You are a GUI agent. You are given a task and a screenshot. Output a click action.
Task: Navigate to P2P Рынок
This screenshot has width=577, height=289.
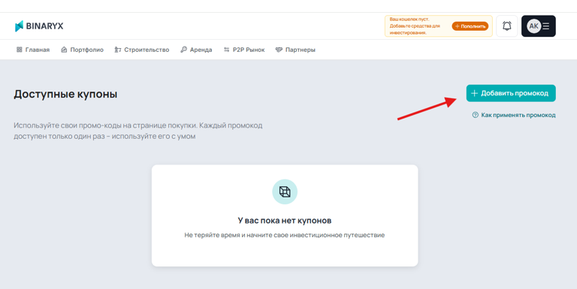[x=244, y=50]
